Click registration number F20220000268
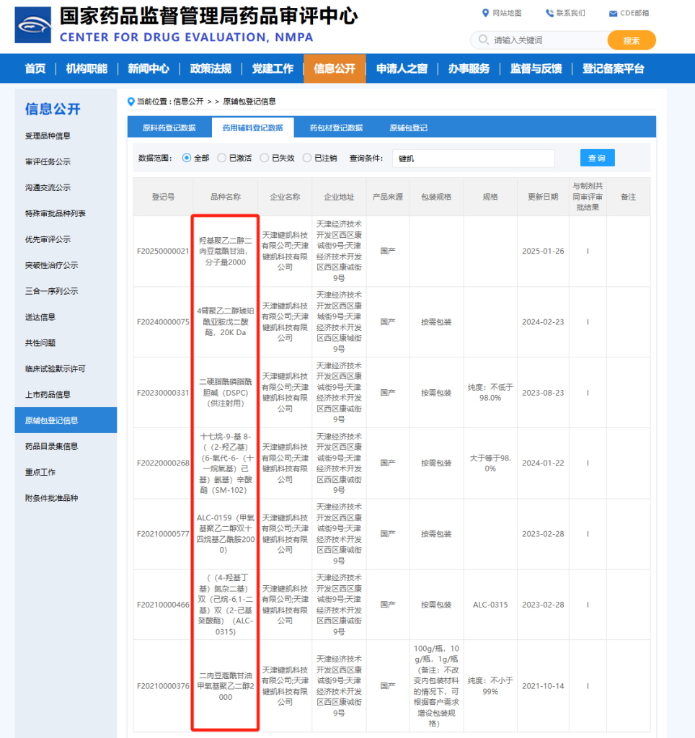 point(163,463)
